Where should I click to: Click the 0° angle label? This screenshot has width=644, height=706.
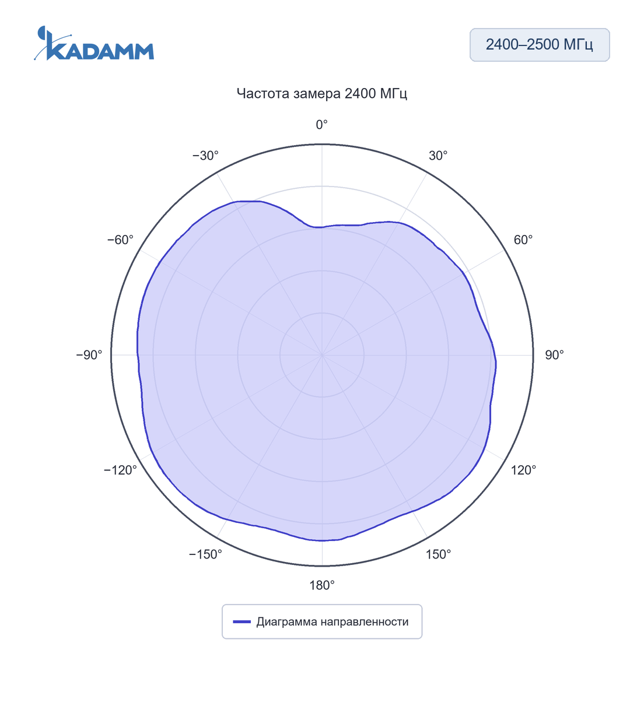322,125
